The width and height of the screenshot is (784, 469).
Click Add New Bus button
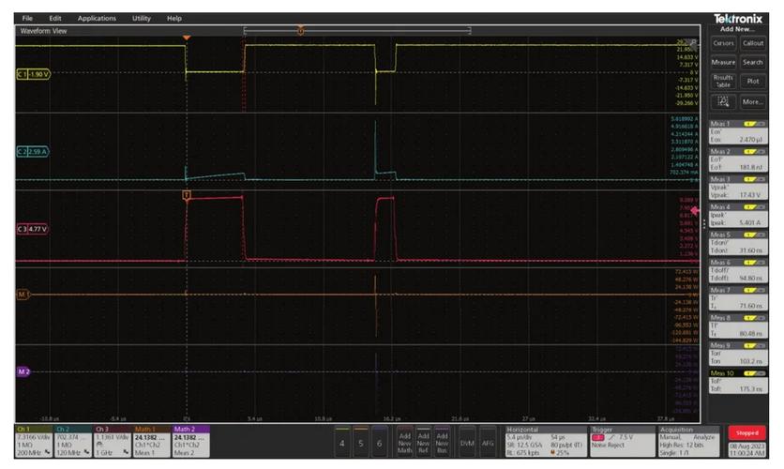pos(442,442)
